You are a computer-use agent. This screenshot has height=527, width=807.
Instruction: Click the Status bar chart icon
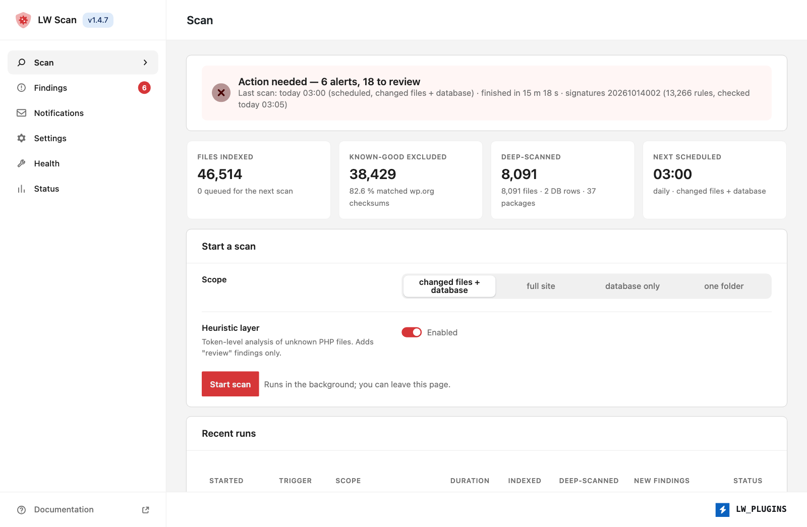coord(21,189)
